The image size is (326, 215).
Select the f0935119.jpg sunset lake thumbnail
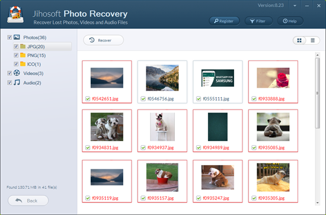tap(107, 177)
